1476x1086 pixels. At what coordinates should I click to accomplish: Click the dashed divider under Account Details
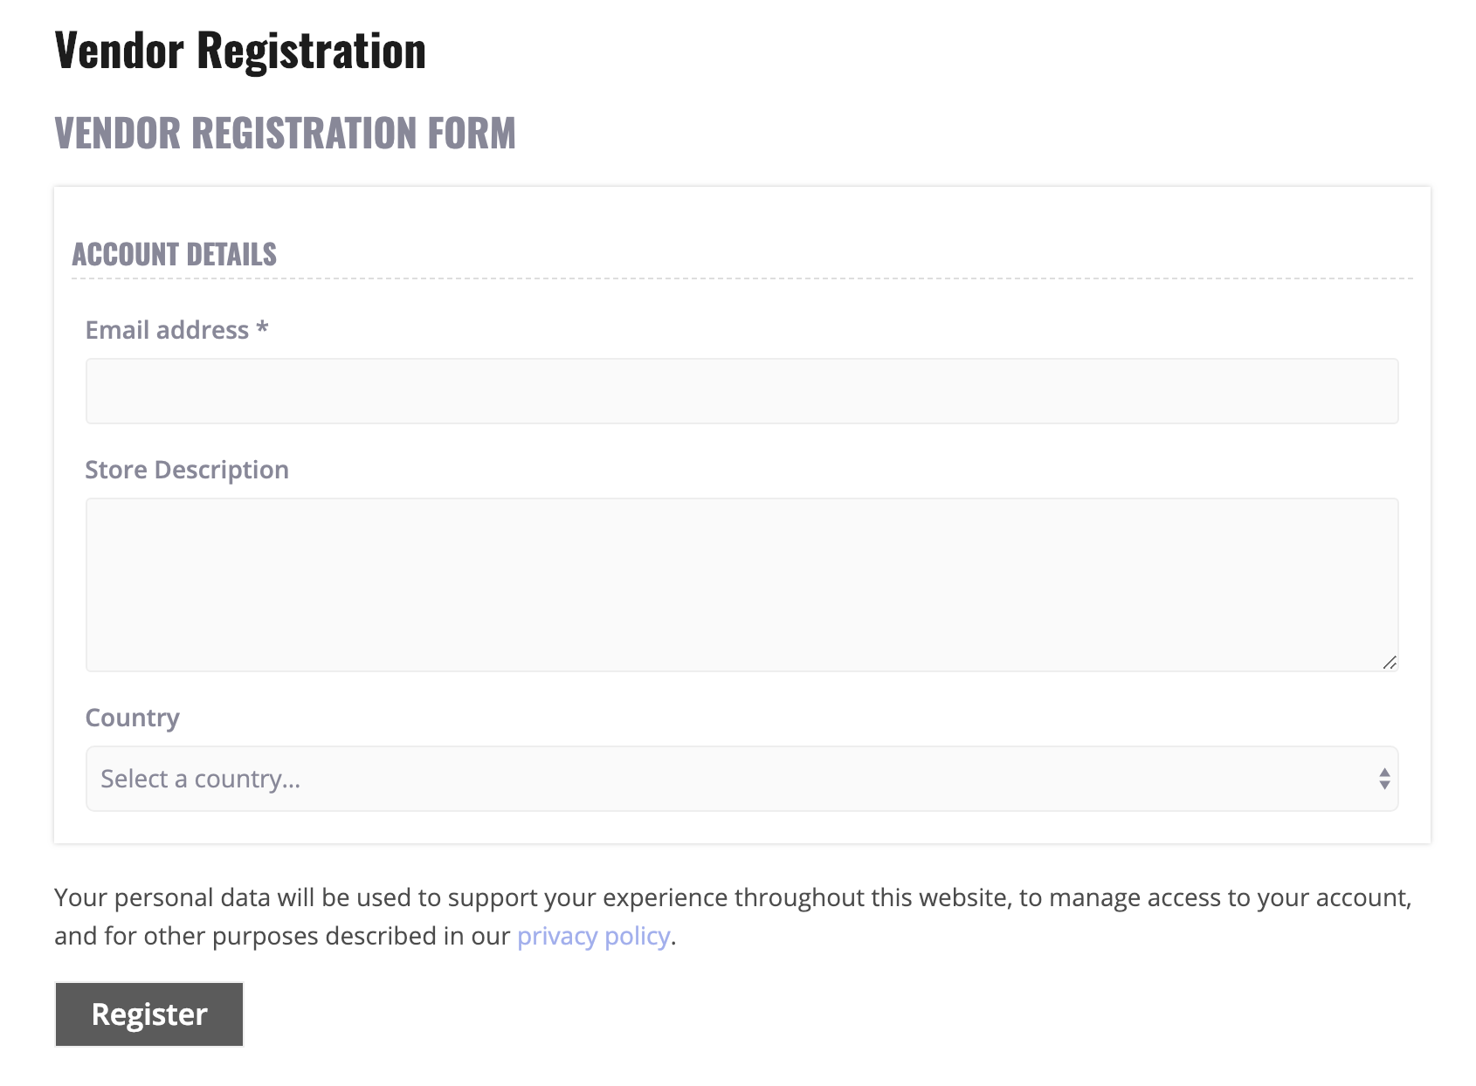tap(741, 278)
